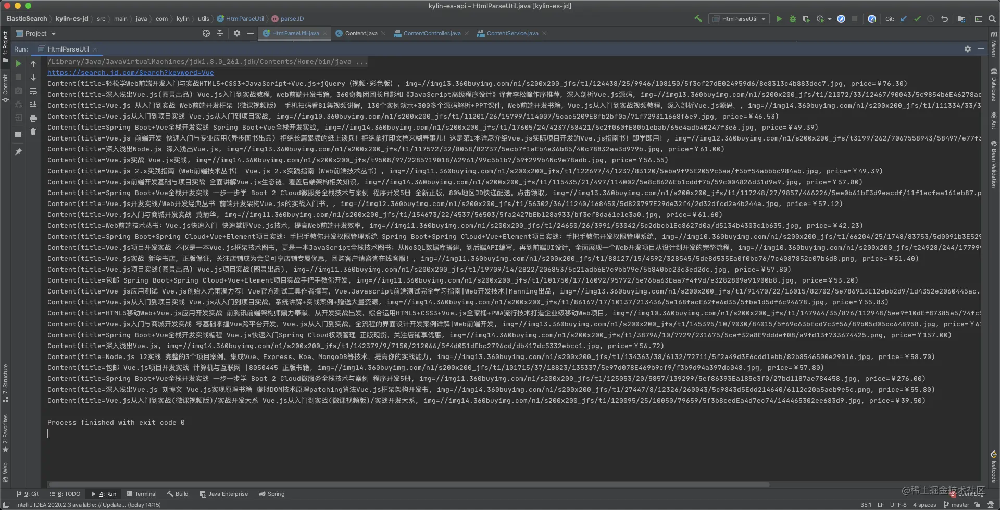The image size is (1000, 510).
Task: Show Git history clock icon
Action: pyautogui.click(x=931, y=19)
